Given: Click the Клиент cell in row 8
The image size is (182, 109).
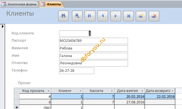Looking at the screenshot, I should 67,102.
